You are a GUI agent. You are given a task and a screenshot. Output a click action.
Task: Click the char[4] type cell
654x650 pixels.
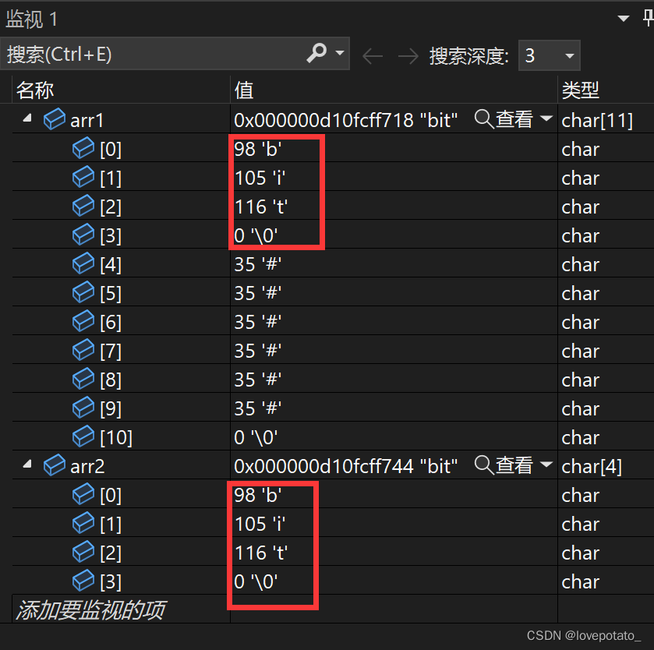pos(592,466)
